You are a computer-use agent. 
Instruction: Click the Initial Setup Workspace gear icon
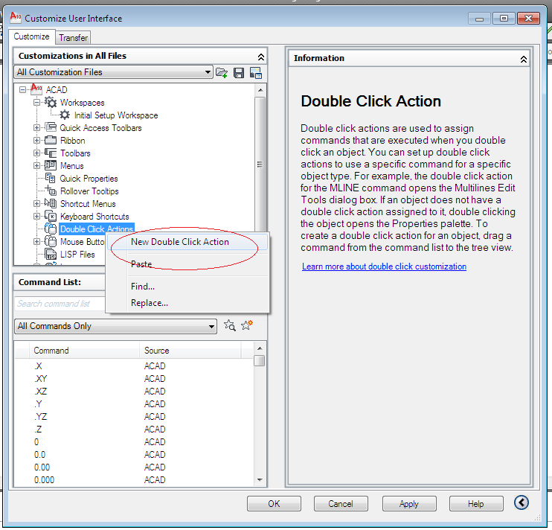tap(65, 115)
